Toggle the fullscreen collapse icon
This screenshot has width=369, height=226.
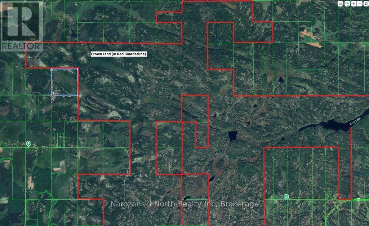pos(366,4)
